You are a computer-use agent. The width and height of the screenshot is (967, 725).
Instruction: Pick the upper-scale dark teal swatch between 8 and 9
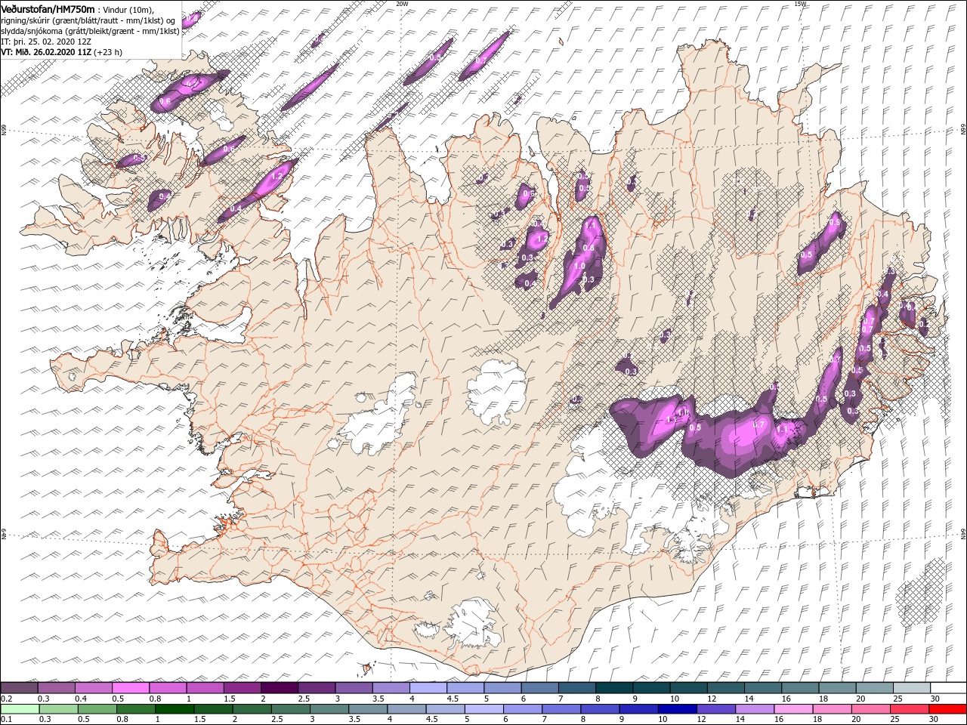coord(613,688)
